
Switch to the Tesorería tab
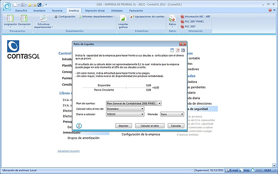tap(57, 11)
